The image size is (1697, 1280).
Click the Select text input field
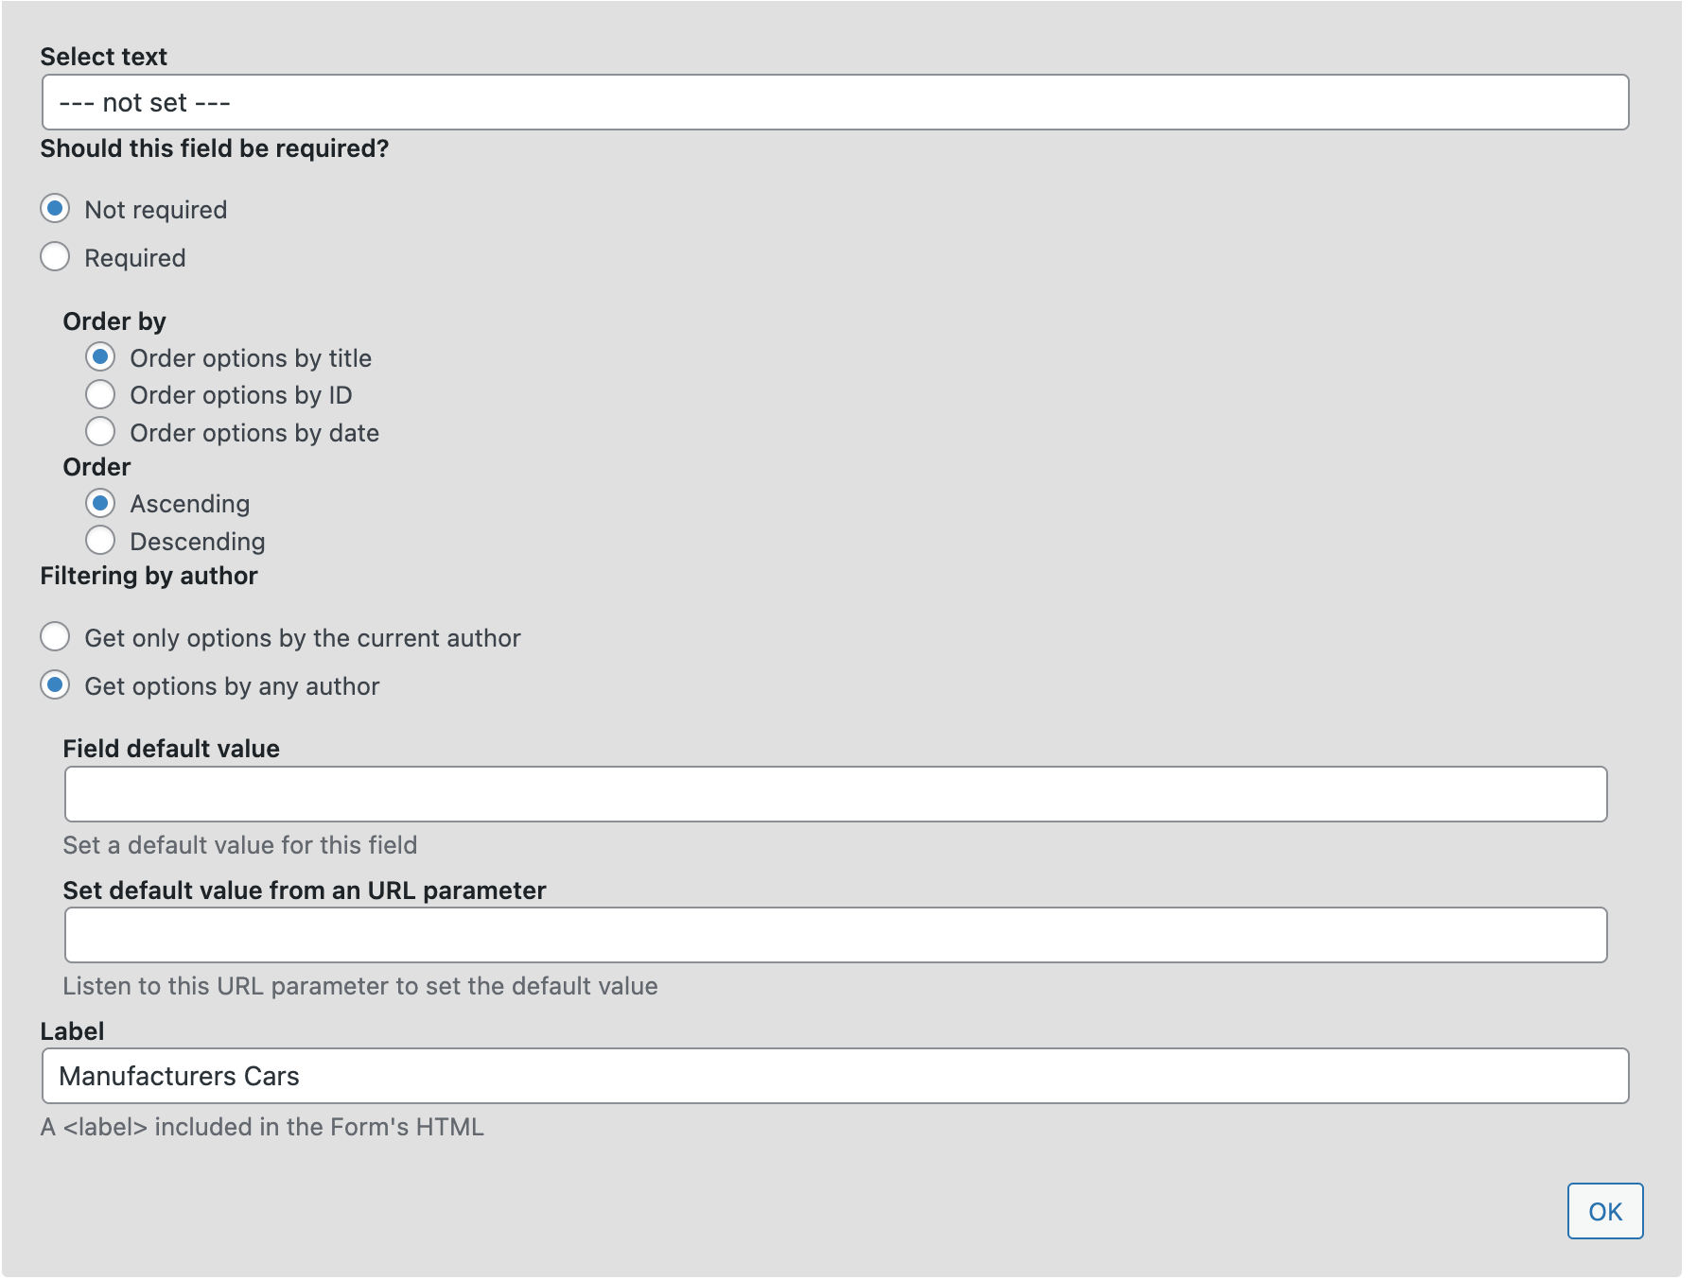pyautogui.click(x=835, y=102)
